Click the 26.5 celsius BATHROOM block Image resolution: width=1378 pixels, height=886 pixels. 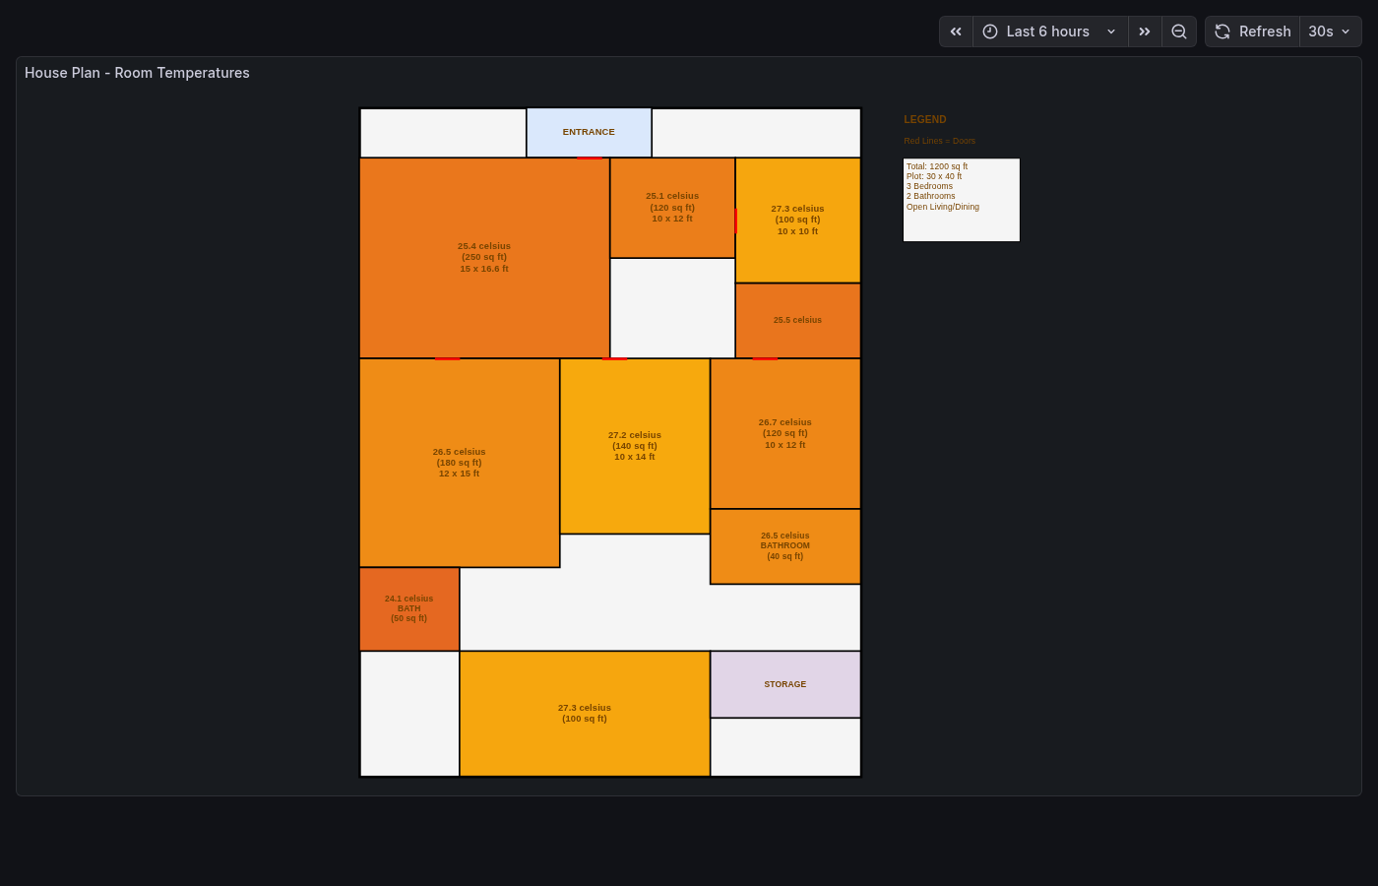[785, 546]
